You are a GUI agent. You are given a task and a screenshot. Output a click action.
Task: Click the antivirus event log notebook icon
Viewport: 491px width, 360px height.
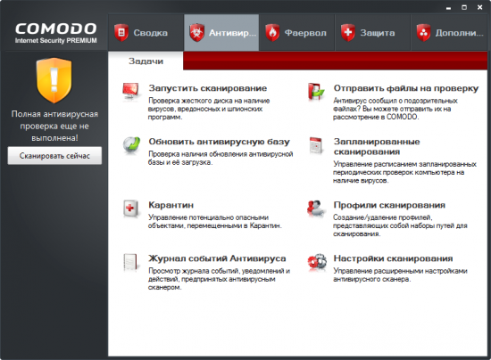tap(131, 262)
